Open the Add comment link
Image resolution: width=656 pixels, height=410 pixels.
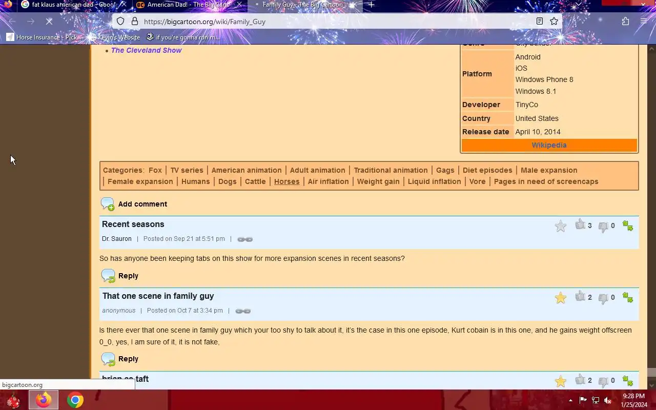(x=142, y=204)
